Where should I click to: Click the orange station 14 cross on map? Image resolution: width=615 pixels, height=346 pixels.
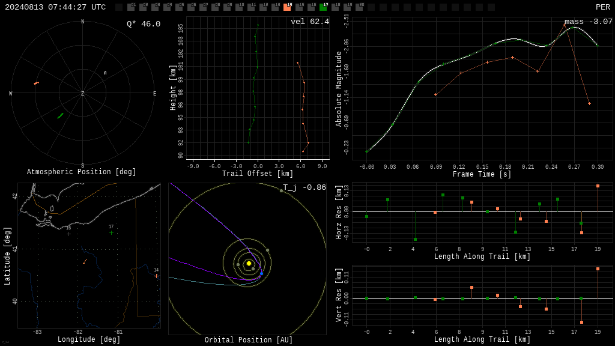[x=157, y=276]
